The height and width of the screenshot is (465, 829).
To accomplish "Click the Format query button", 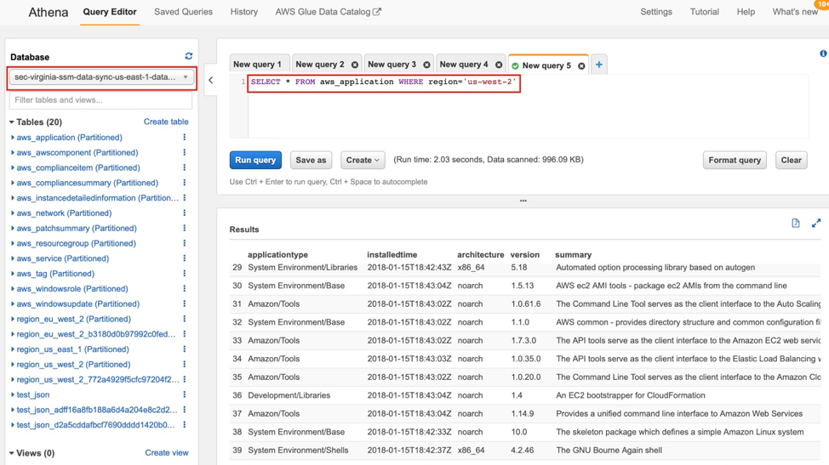I will pos(734,160).
